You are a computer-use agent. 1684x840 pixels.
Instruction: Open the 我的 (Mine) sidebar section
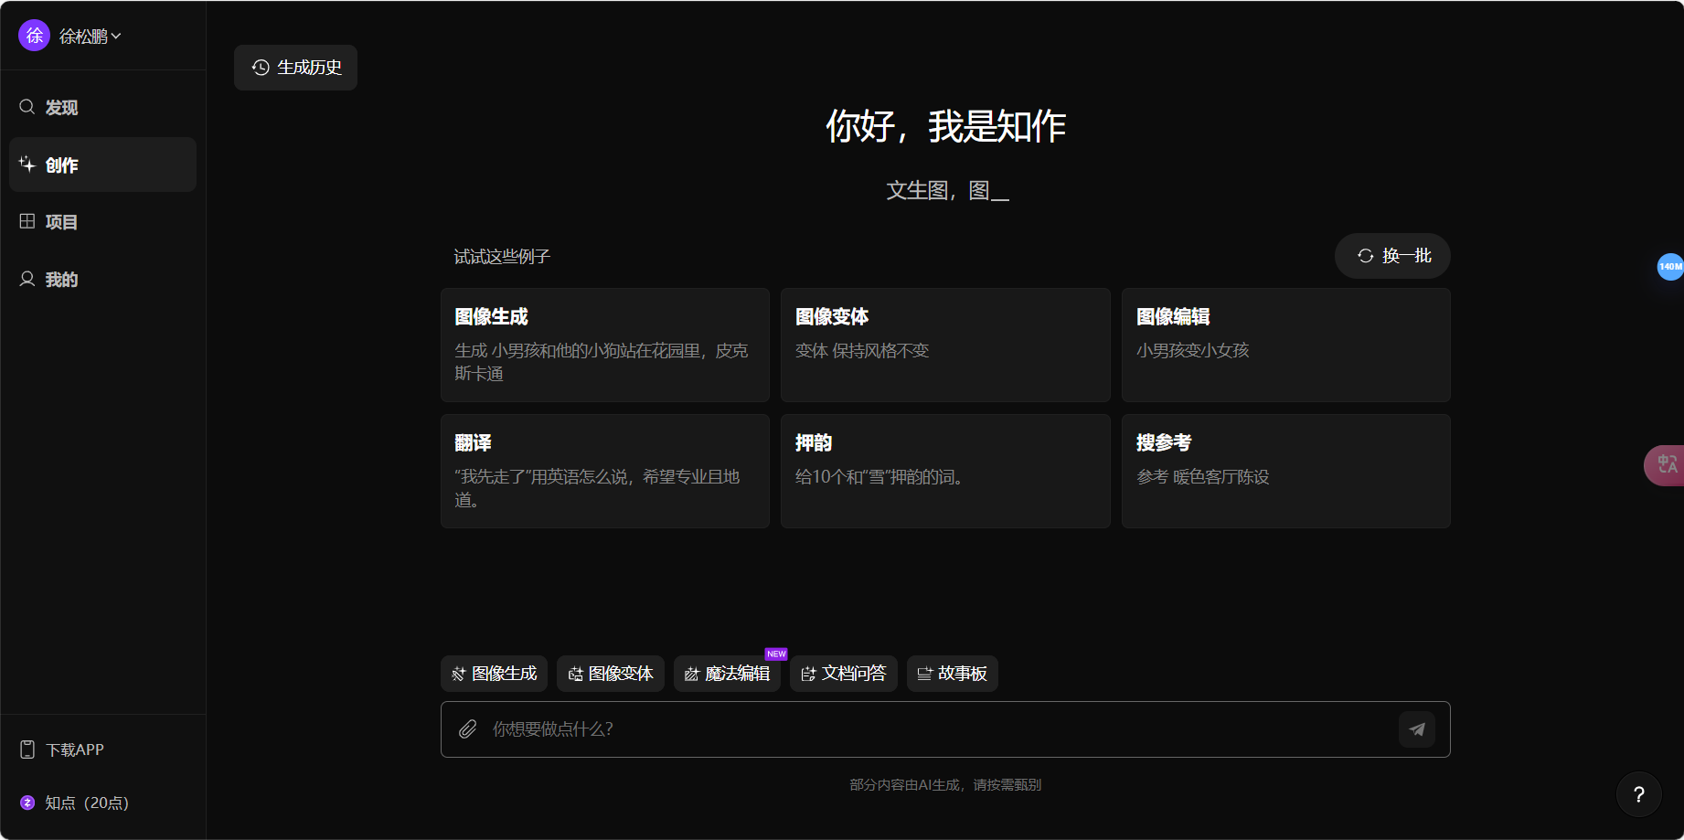[x=60, y=279]
